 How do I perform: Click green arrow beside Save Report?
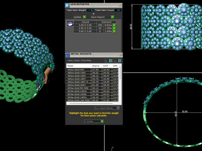point(112,17)
